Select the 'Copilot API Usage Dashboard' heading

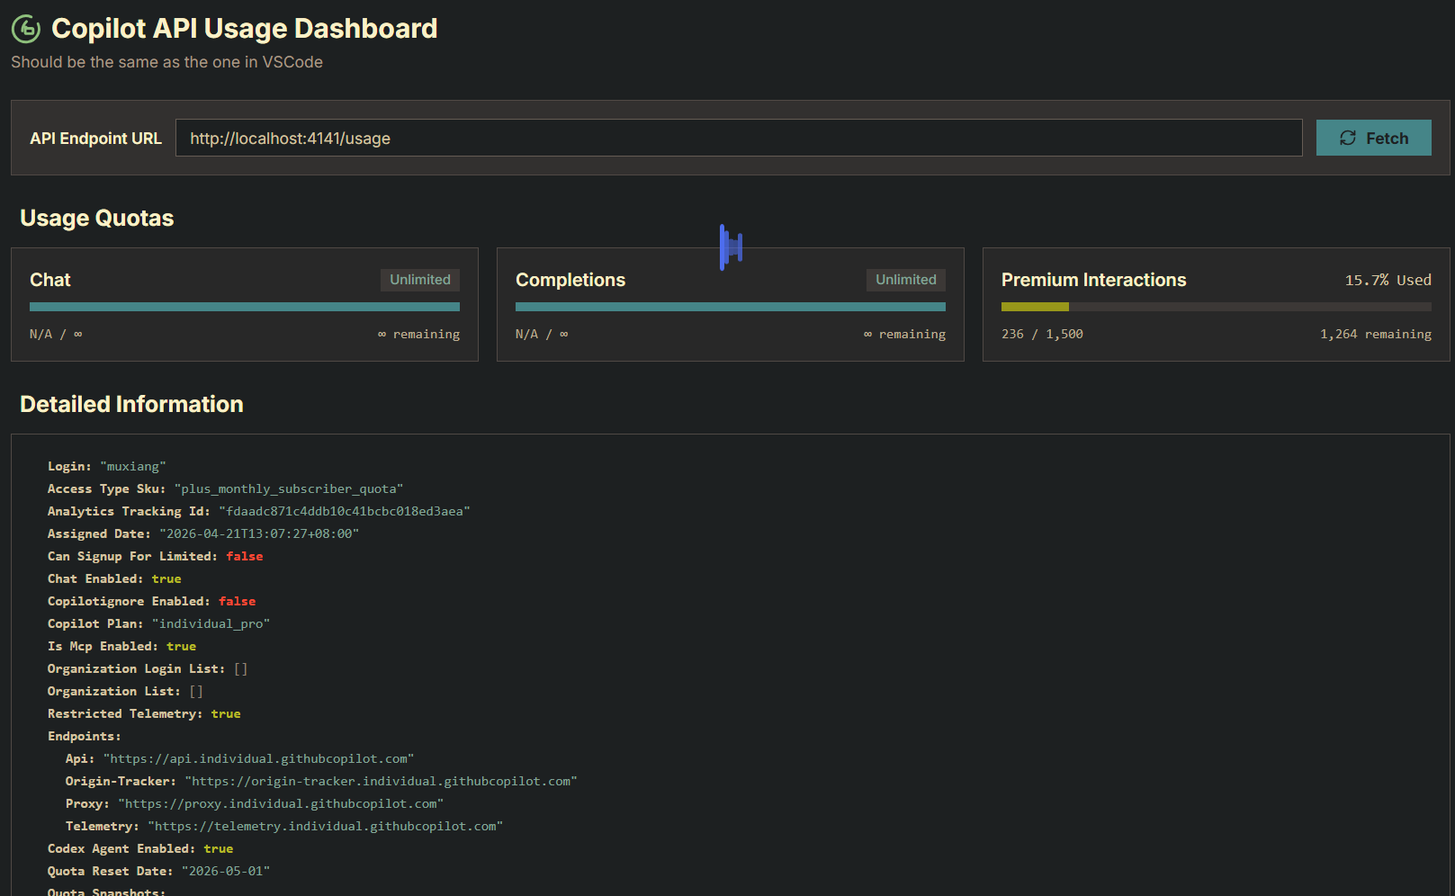click(244, 29)
